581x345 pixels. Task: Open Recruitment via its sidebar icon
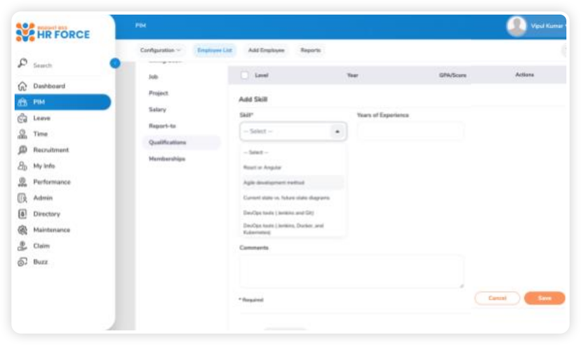point(22,150)
